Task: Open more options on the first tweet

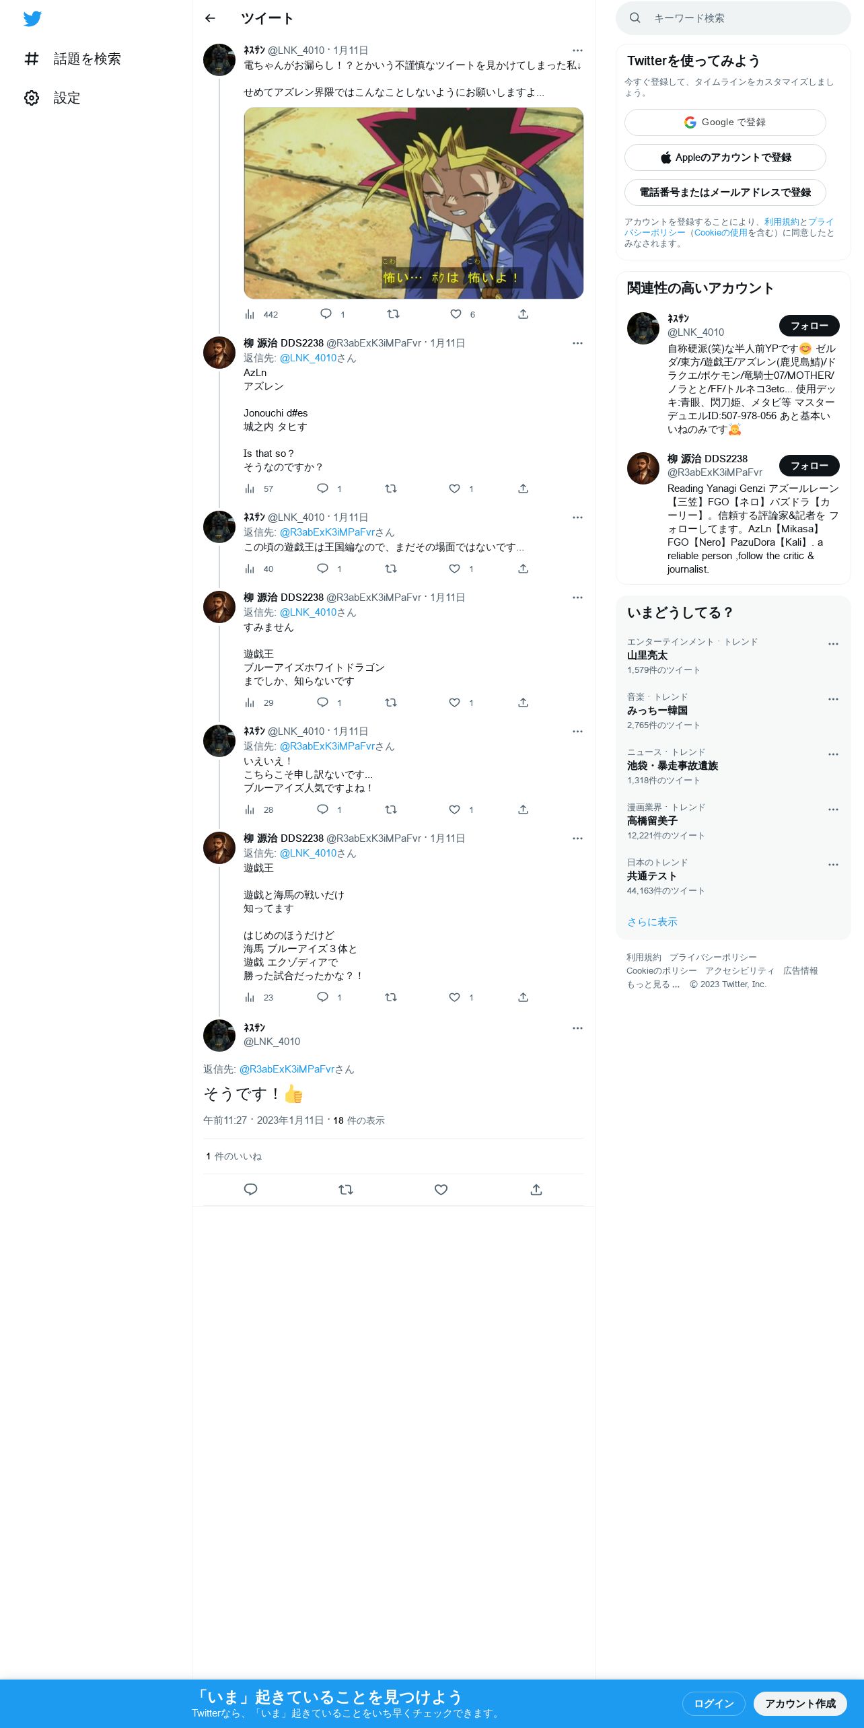Action: pos(577,50)
